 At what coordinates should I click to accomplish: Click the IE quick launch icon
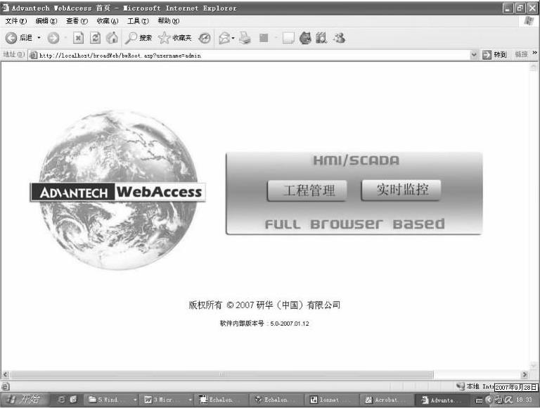point(62,400)
